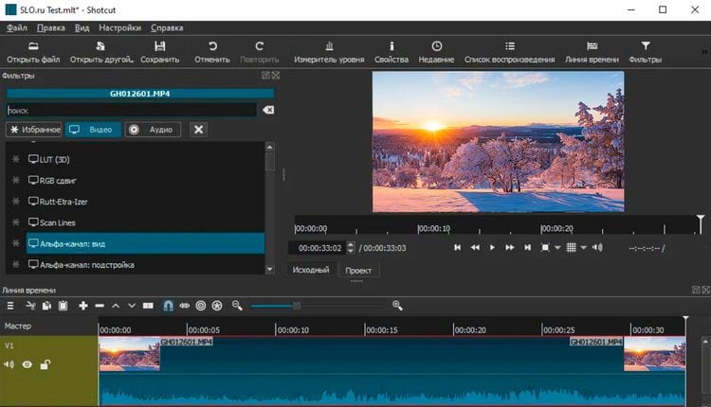Click the timeline zoom slider
This screenshot has width=711, height=407.
296,306
